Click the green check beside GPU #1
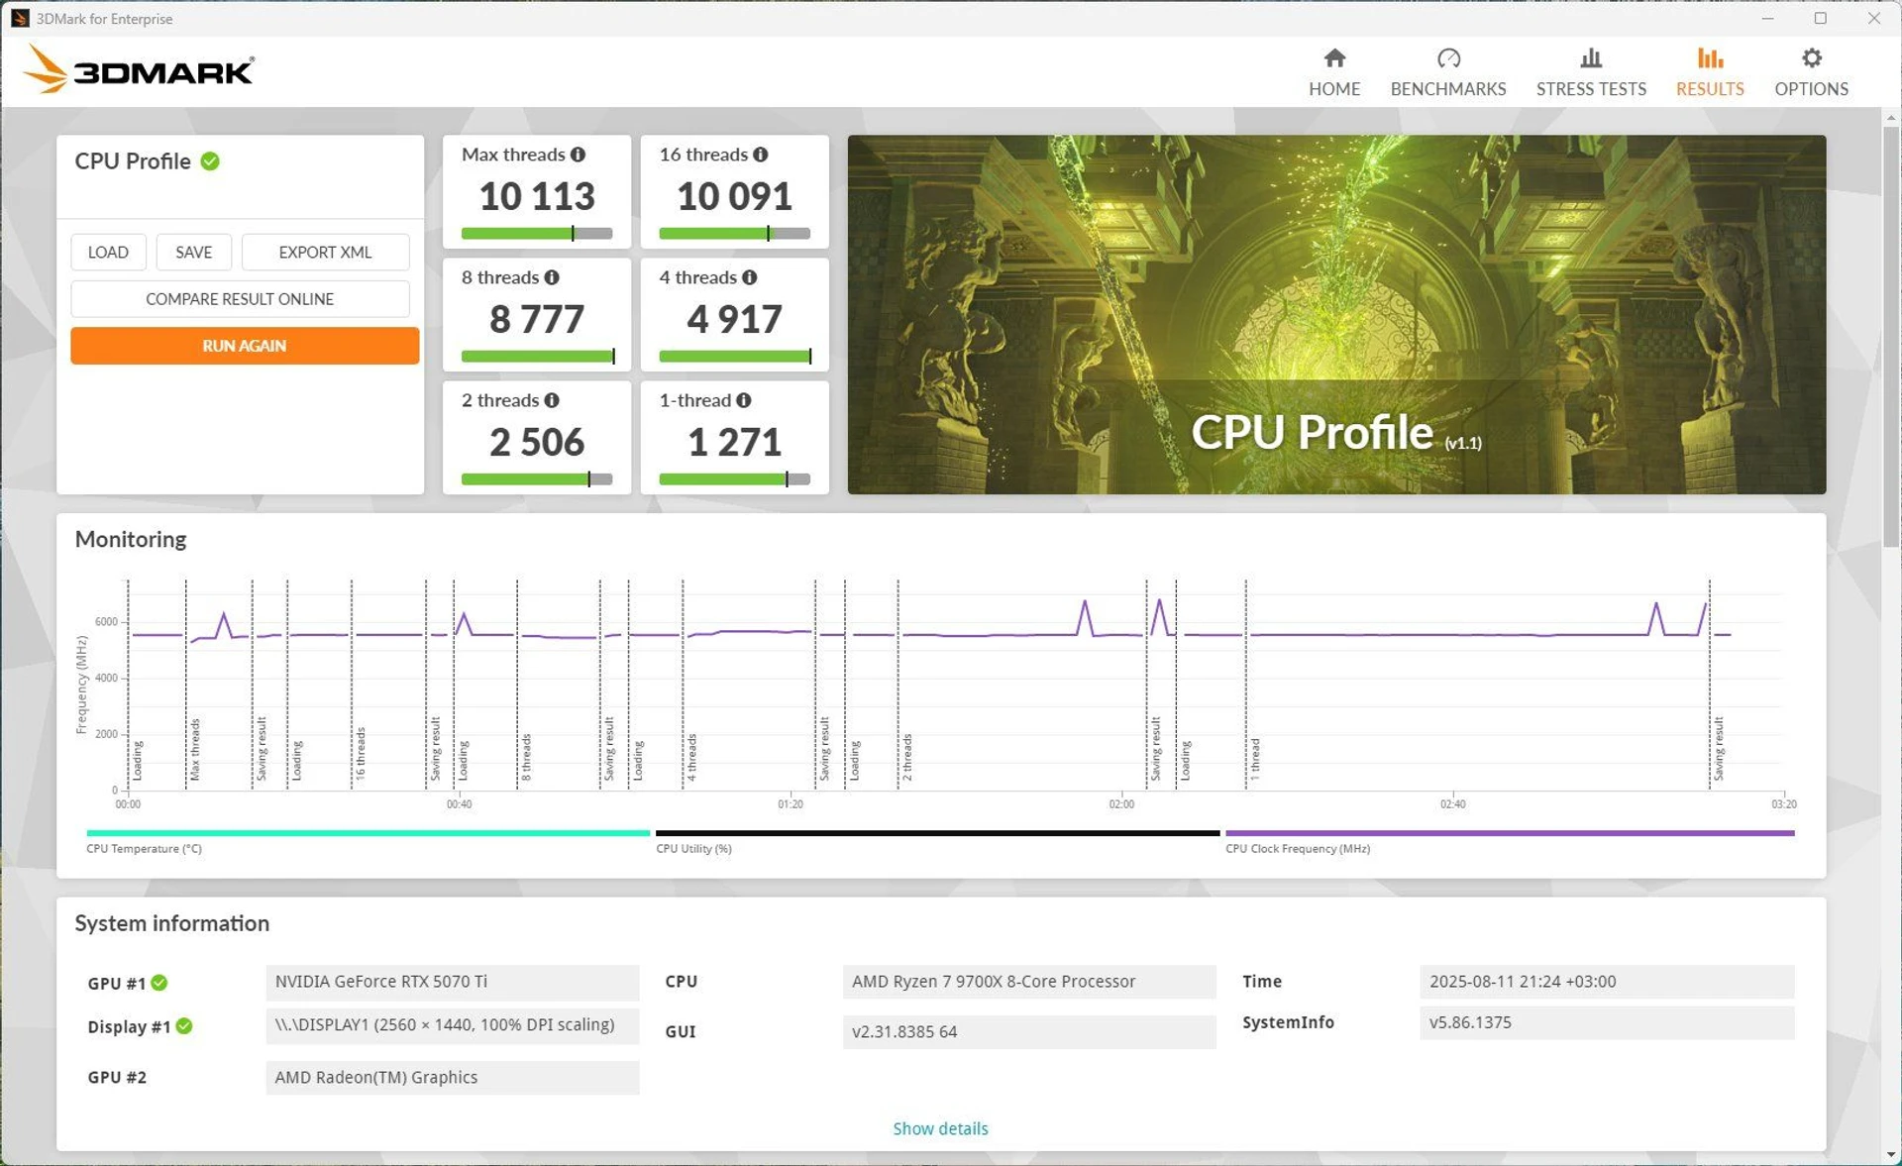The height and width of the screenshot is (1166, 1902). [x=159, y=983]
